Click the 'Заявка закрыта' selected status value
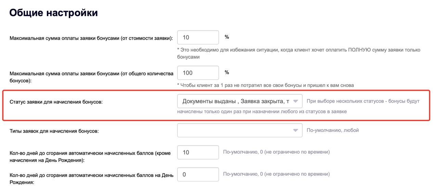The image size is (438, 193). click(262, 101)
